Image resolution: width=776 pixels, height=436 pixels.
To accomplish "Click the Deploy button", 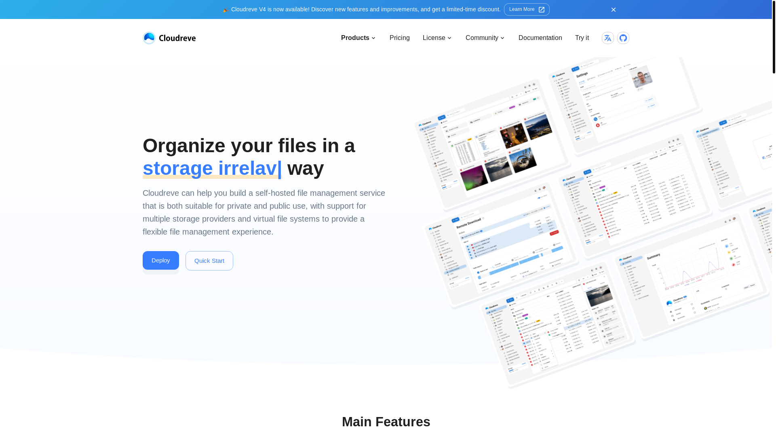I will [161, 260].
